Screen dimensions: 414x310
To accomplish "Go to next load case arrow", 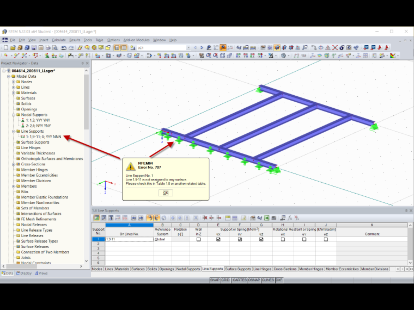I will click(202, 48).
